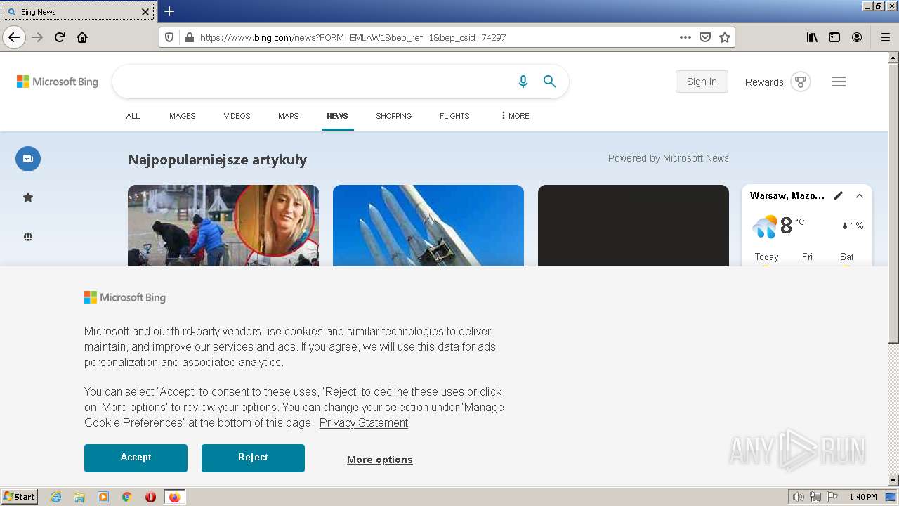Open the file explorer folder taskbar icon
The width and height of the screenshot is (899, 506).
point(79,497)
